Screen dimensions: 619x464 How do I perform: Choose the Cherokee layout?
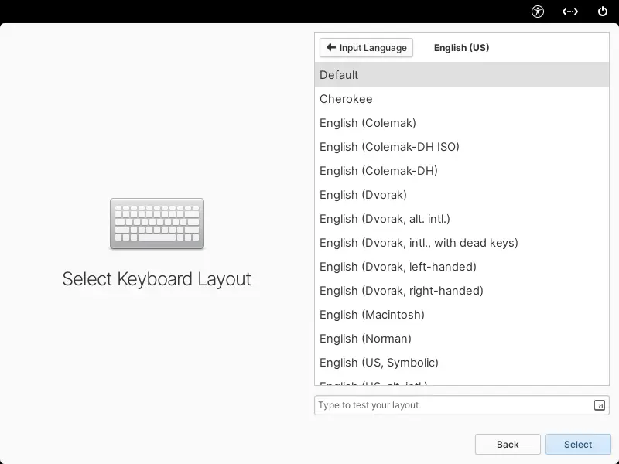pyautogui.click(x=461, y=99)
